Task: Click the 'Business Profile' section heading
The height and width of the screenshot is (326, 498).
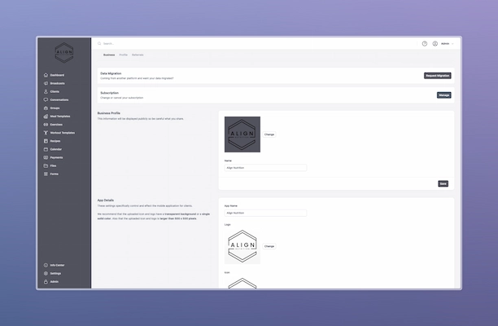Action: 108,113
